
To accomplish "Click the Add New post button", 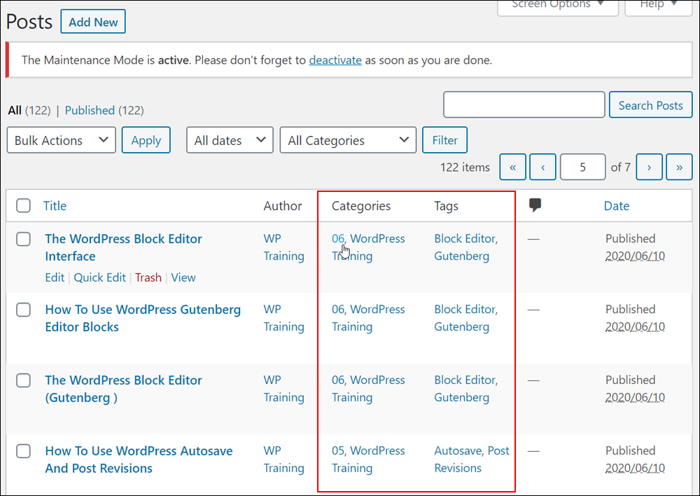I will coord(93,22).
